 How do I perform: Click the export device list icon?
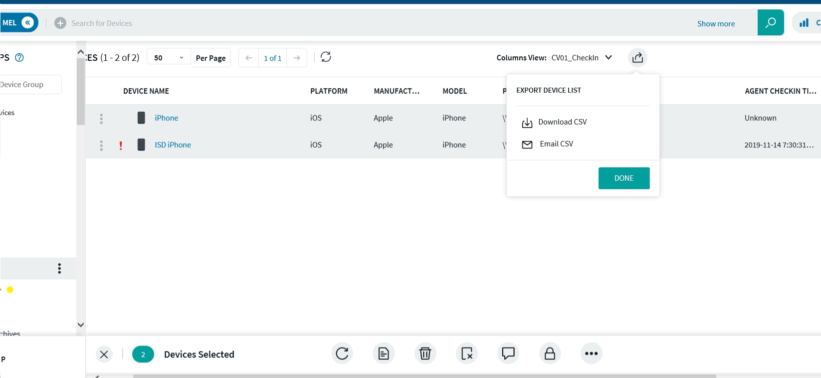pos(637,58)
